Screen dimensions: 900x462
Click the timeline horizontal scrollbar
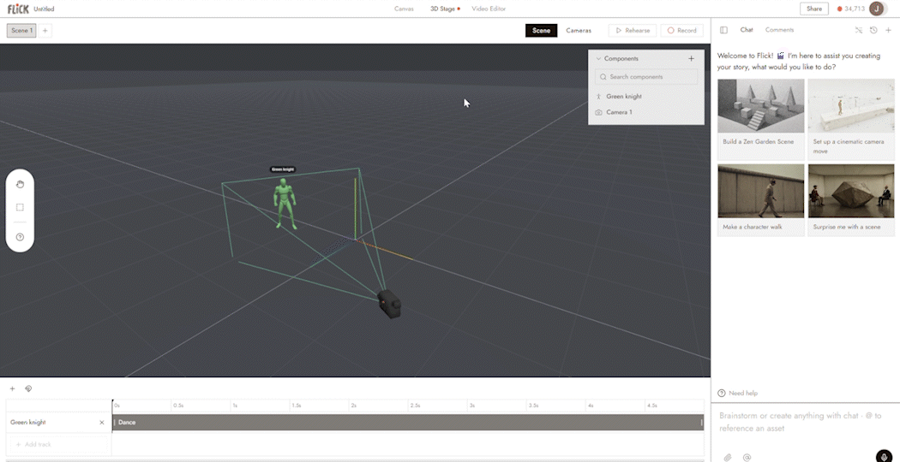coord(355,460)
